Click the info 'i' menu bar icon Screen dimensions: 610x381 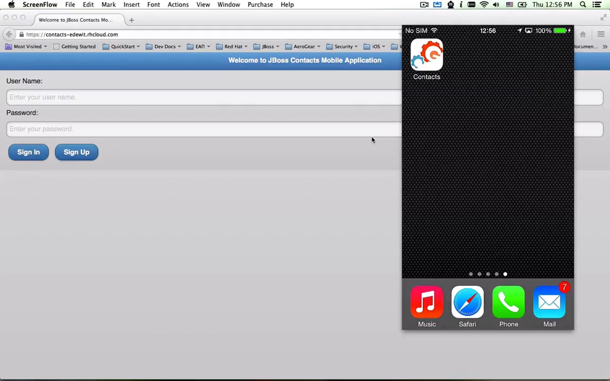pyautogui.click(x=461, y=5)
